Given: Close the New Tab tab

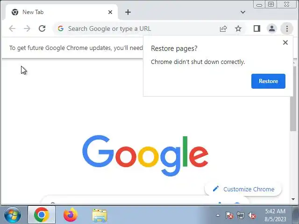Looking at the screenshot, I should [110, 12].
